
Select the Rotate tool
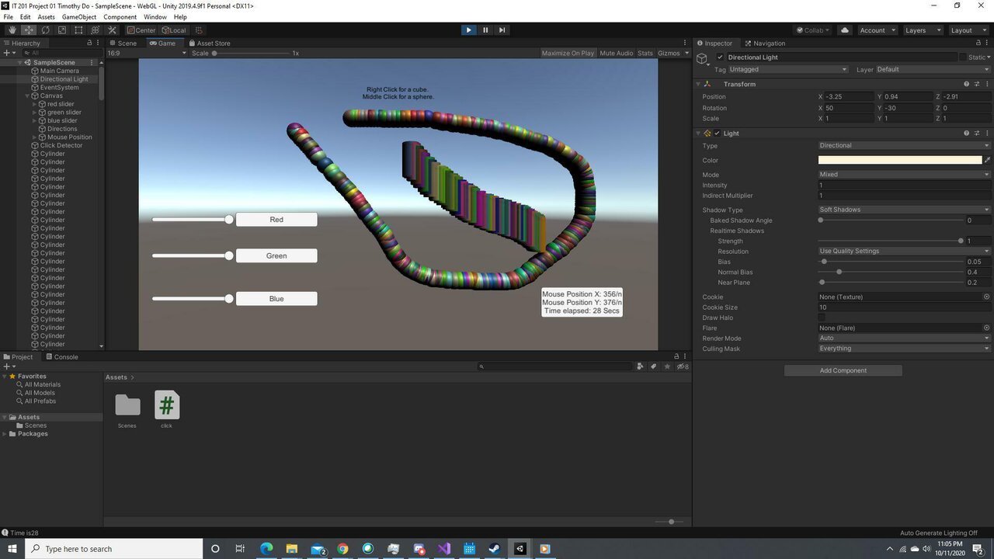coord(45,30)
